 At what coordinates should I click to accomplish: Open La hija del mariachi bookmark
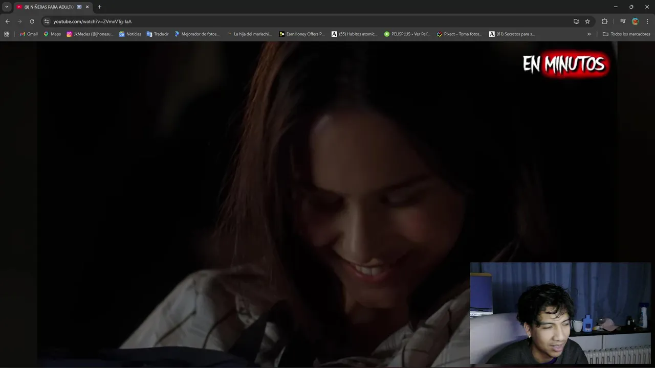pyautogui.click(x=249, y=34)
